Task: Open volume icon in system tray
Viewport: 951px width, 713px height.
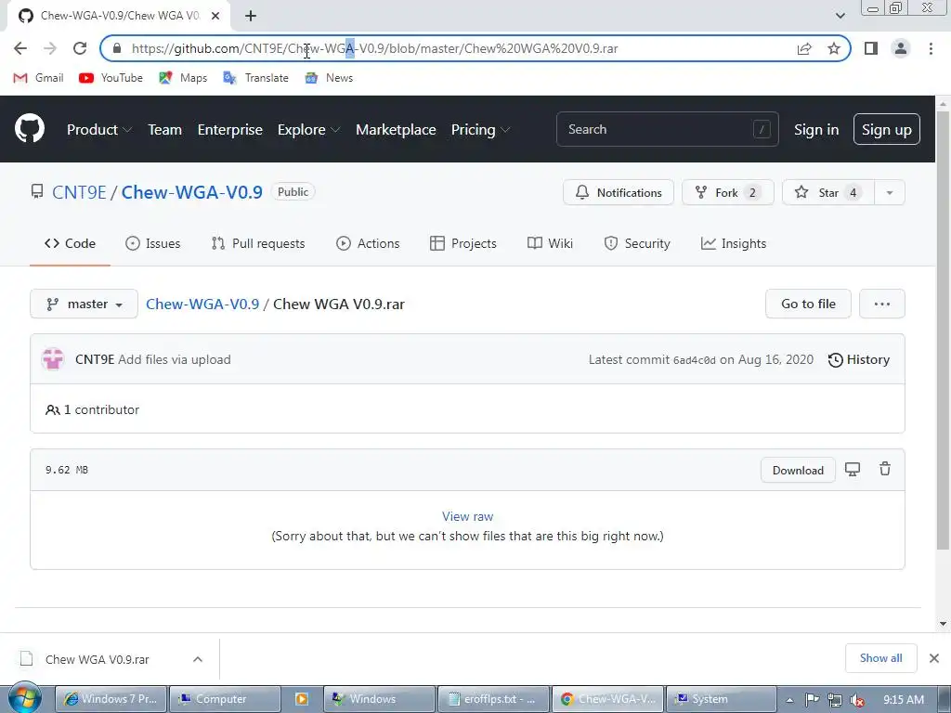Action: coord(857,700)
